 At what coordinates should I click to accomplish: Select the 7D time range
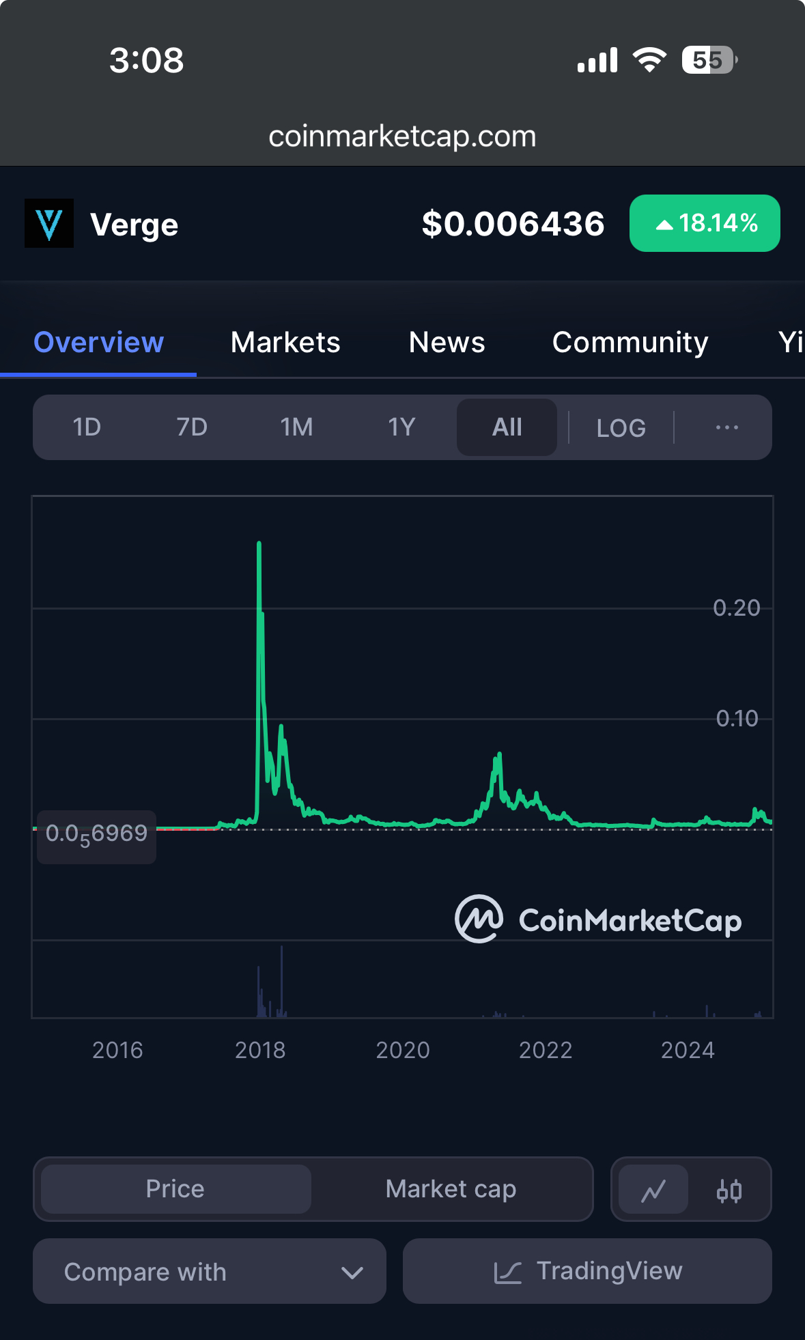(x=192, y=427)
